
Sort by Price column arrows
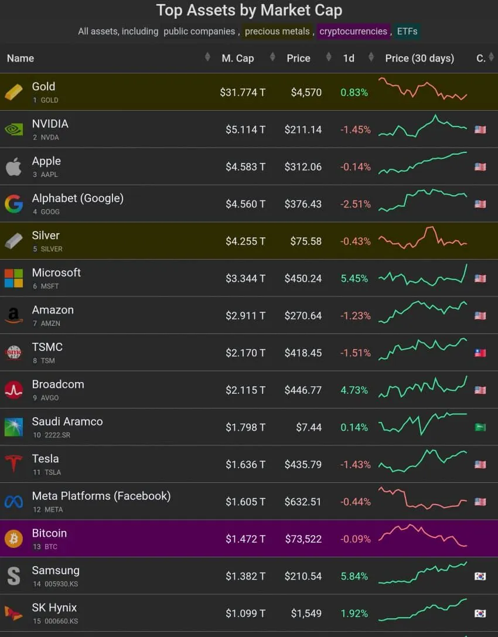point(329,57)
